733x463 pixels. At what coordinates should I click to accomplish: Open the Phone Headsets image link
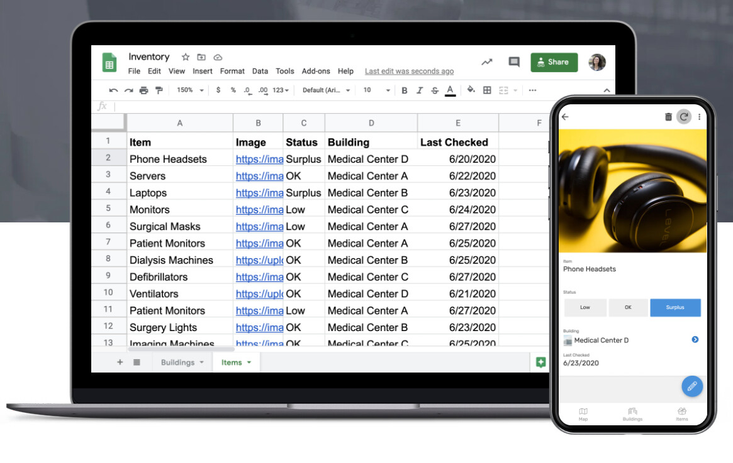259,159
